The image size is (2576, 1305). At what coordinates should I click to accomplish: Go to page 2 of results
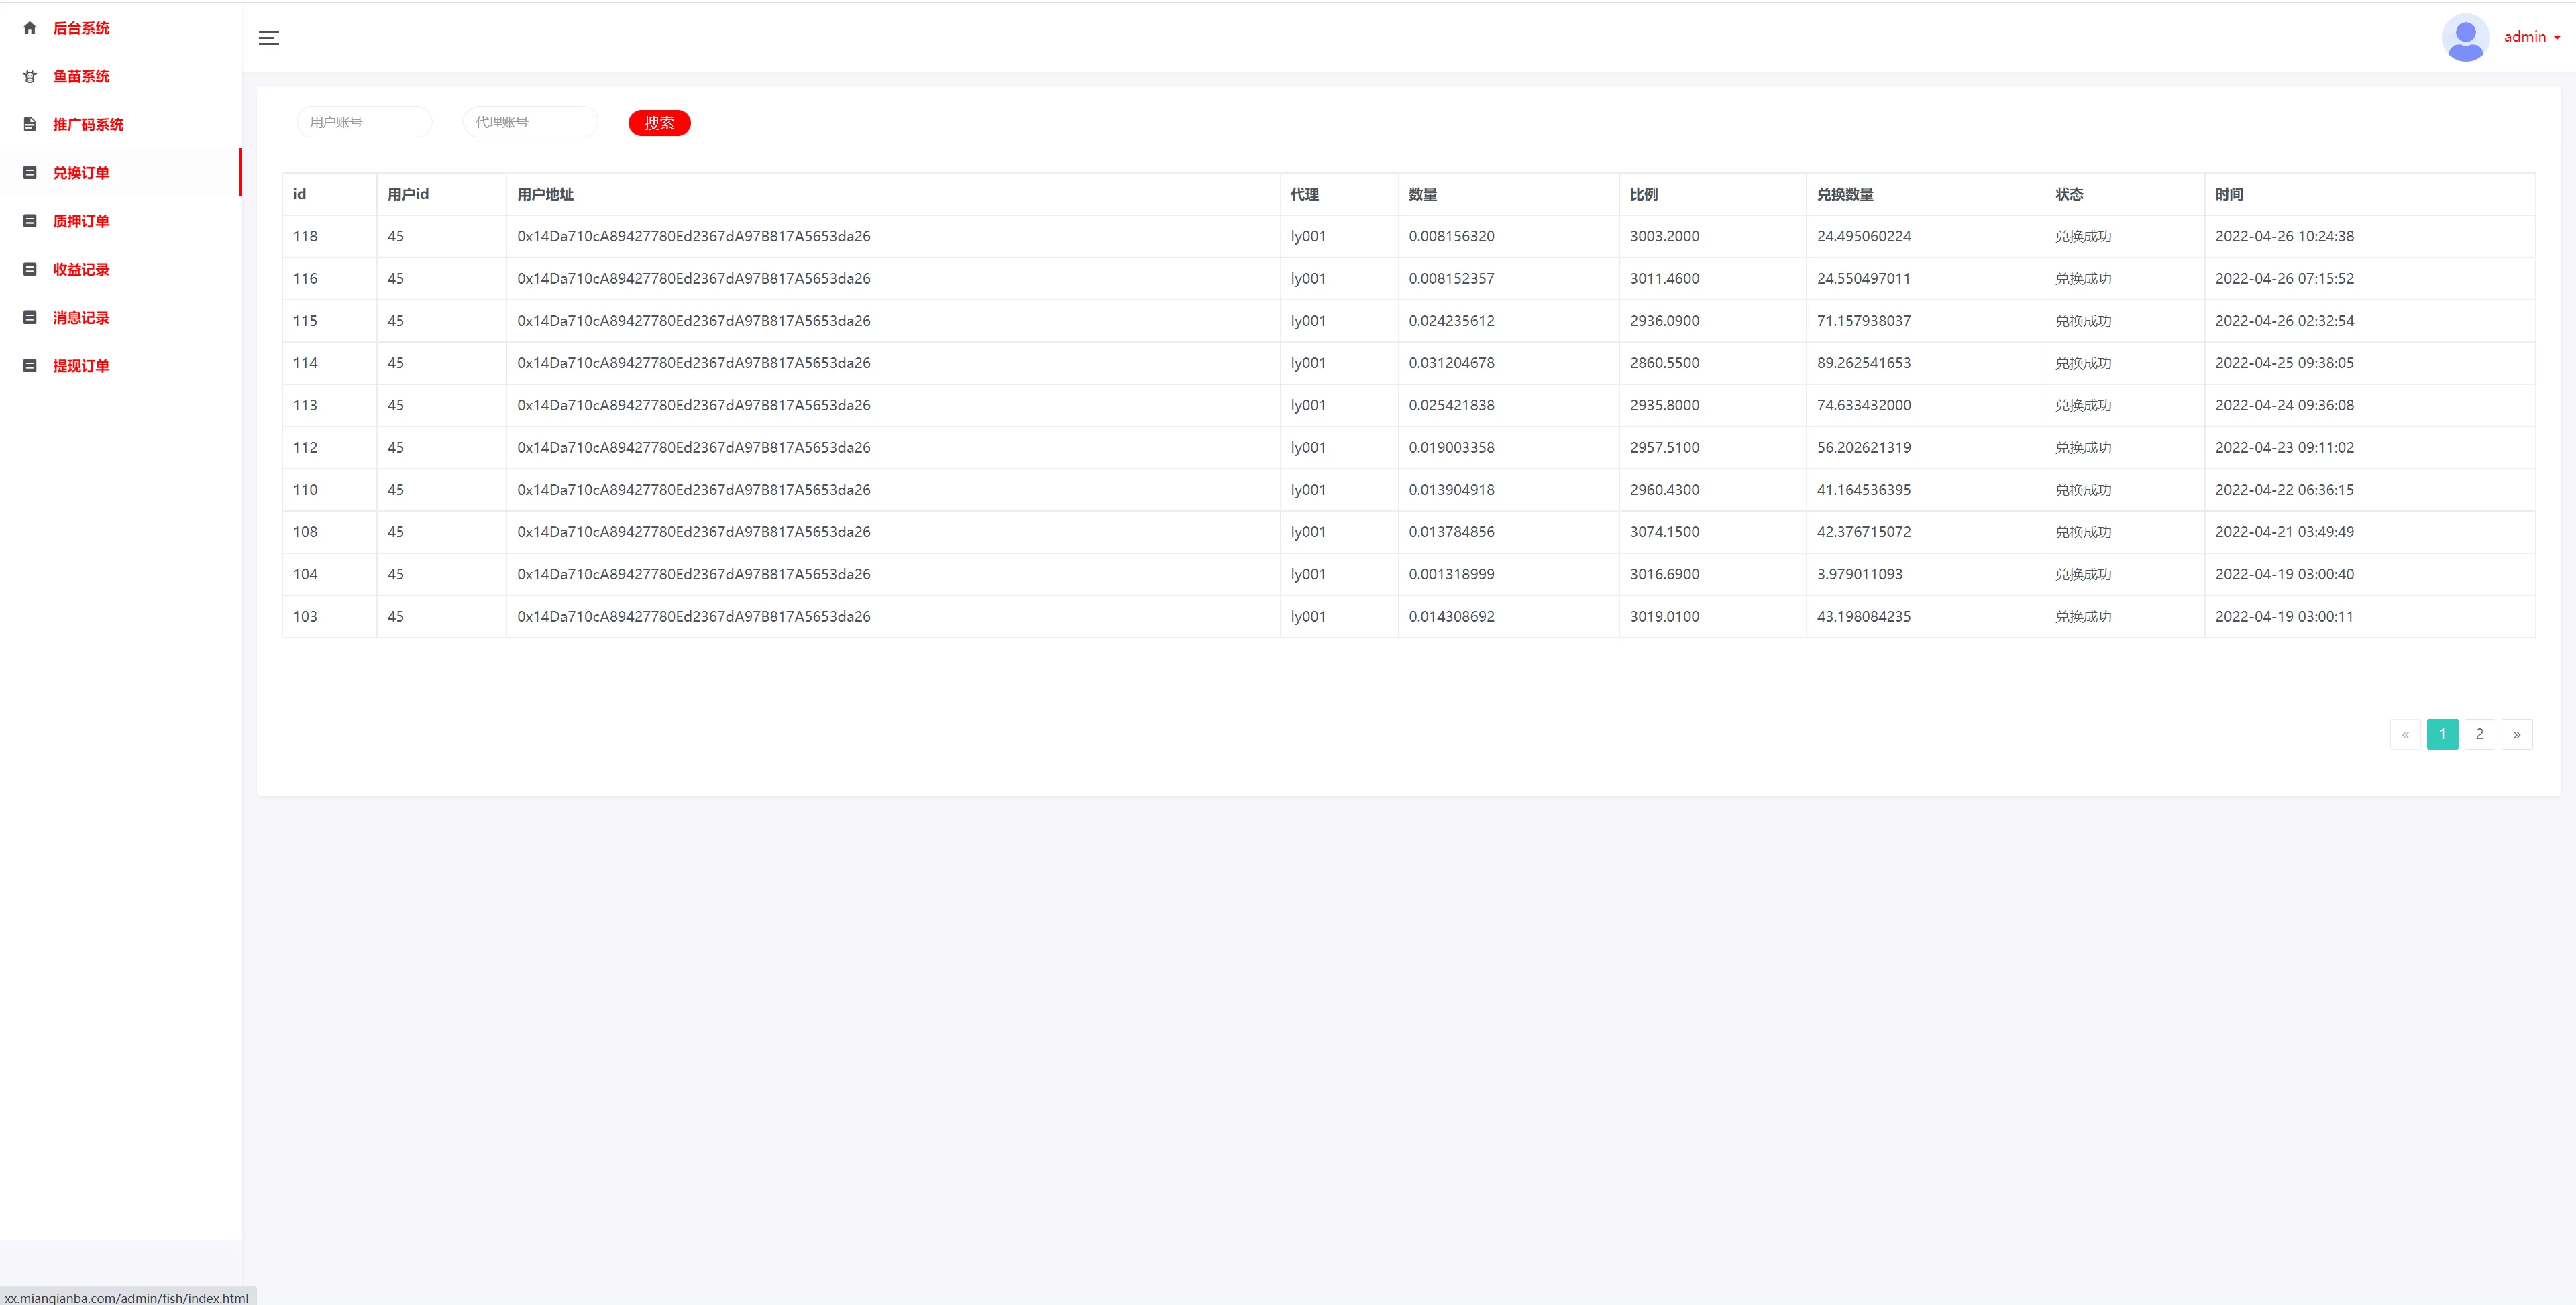coord(2479,734)
